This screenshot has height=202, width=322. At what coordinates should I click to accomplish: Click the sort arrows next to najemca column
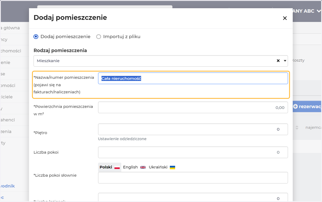coord(297,127)
